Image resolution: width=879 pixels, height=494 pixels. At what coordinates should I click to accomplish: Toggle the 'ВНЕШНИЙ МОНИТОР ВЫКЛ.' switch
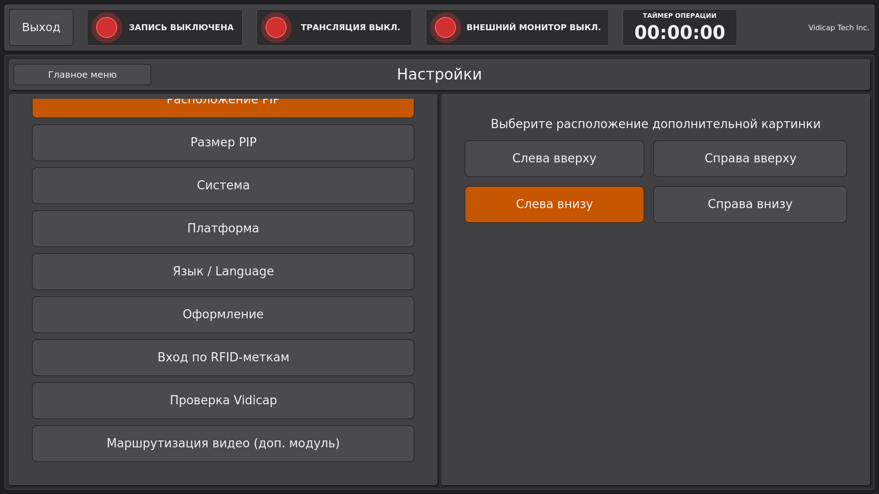(x=517, y=27)
